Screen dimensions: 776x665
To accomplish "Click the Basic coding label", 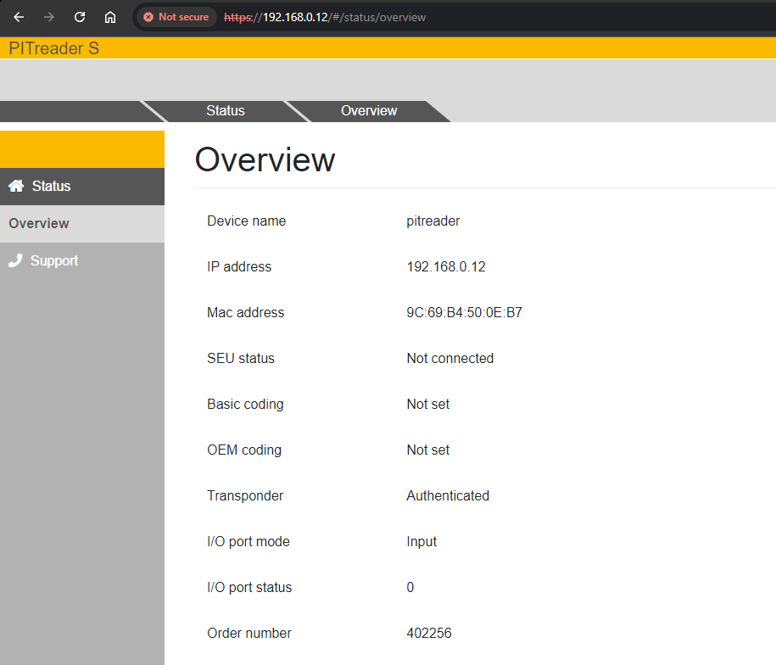I will click(245, 405).
